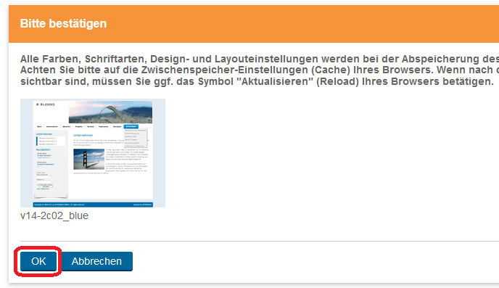Click the text line starting with sichtbar sind
Viewport: 499px width, 288px height.
pyautogui.click(x=257, y=81)
